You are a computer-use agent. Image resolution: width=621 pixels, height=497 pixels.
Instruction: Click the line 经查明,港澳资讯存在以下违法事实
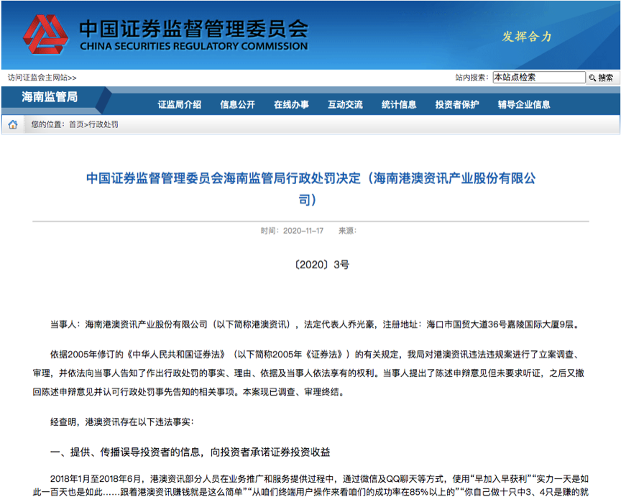(x=122, y=422)
